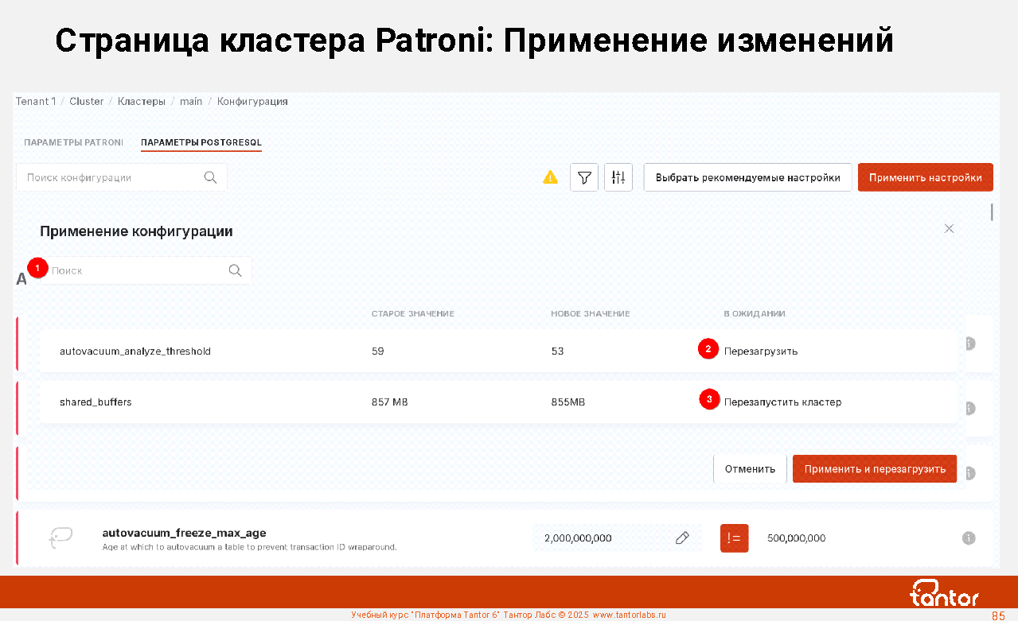The width and height of the screenshot is (1018, 621).
Task: Open the Кластеры breadcrumb link
Action: tap(142, 102)
